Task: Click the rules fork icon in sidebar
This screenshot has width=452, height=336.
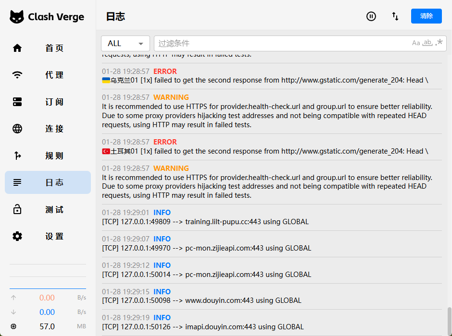Action: click(17, 156)
